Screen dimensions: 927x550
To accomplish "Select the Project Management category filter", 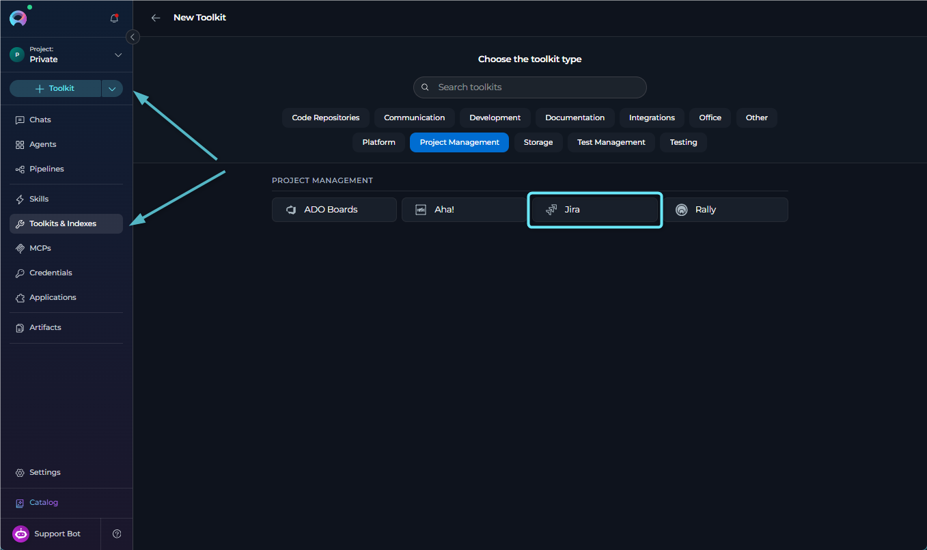I will point(460,142).
